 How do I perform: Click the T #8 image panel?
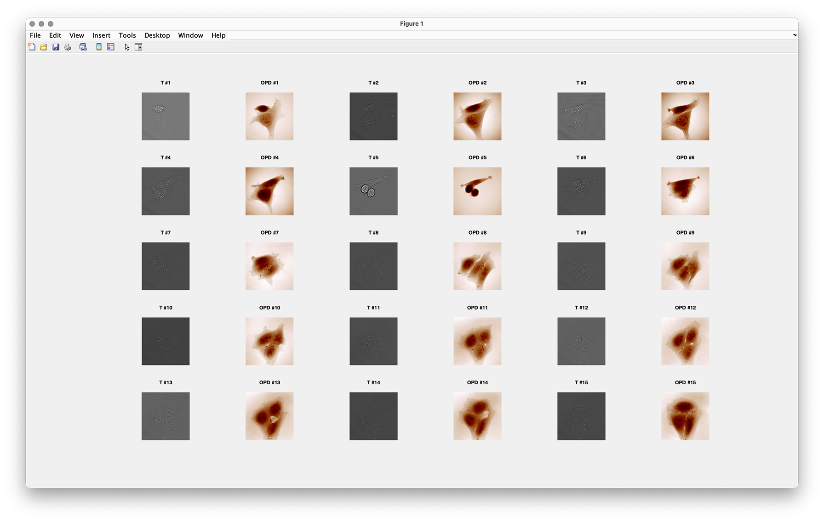pyautogui.click(x=373, y=266)
